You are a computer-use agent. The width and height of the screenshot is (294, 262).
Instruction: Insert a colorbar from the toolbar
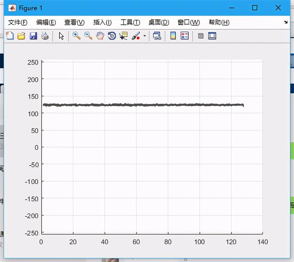[x=173, y=36]
